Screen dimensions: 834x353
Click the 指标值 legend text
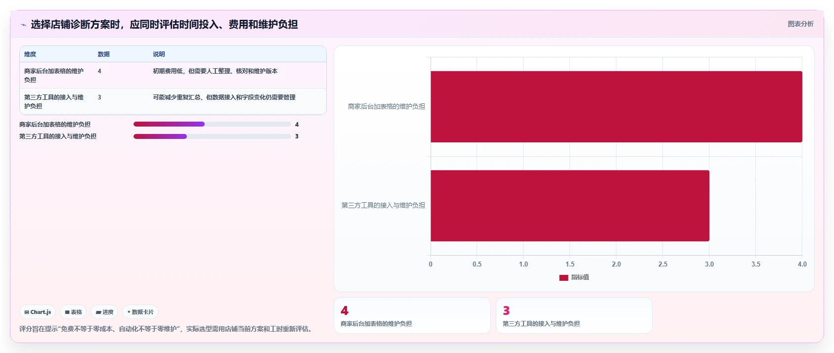pyautogui.click(x=580, y=277)
